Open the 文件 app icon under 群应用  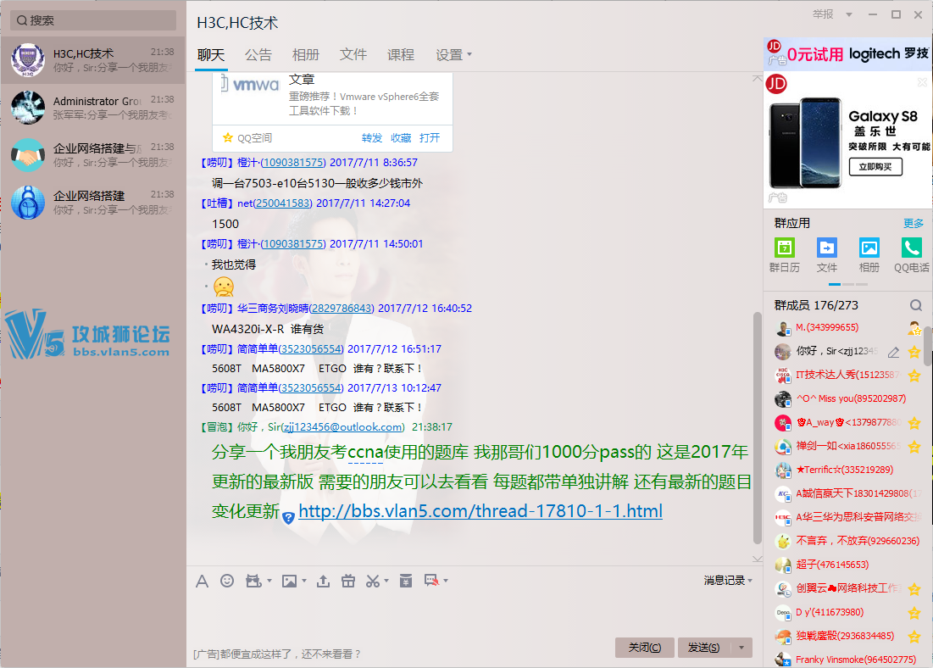click(x=826, y=248)
